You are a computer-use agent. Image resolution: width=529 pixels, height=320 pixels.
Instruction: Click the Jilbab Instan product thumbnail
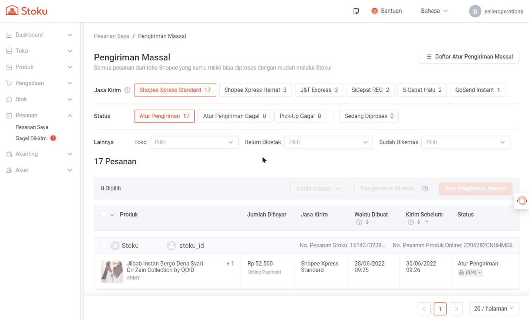point(112,271)
